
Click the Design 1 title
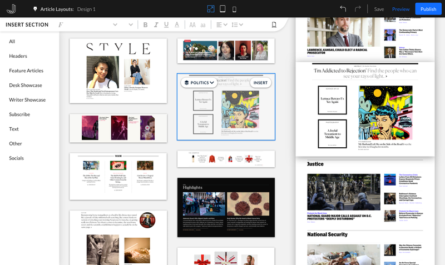pos(86,9)
